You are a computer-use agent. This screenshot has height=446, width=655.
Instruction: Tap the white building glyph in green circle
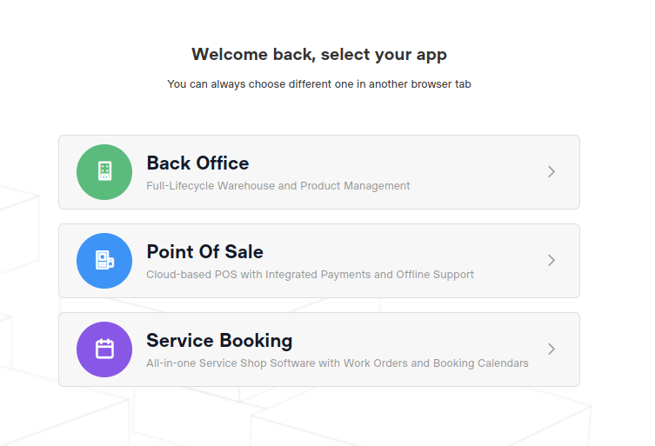click(x=104, y=170)
